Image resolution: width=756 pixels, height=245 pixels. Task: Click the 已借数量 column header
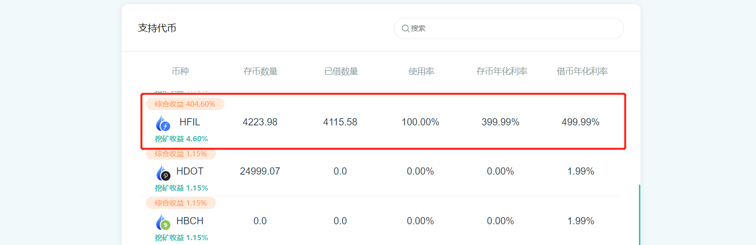(x=341, y=71)
